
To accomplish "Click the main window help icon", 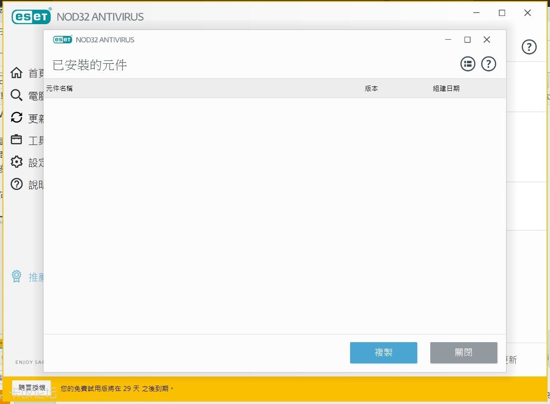I will [x=529, y=47].
